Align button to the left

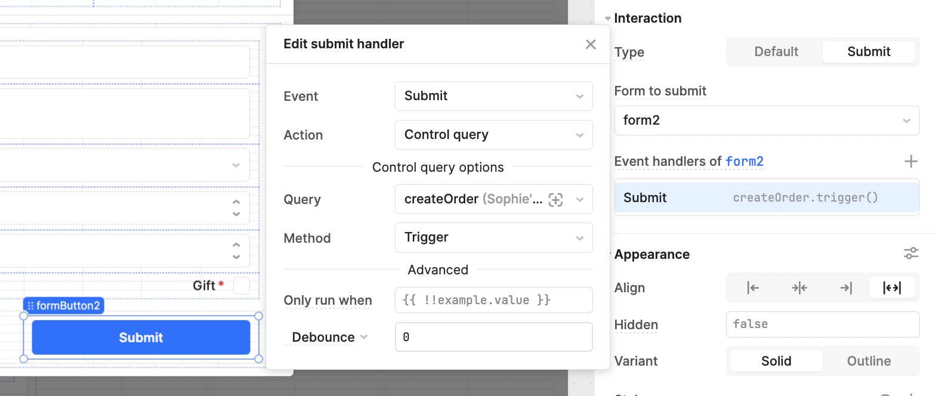(x=752, y=288)
